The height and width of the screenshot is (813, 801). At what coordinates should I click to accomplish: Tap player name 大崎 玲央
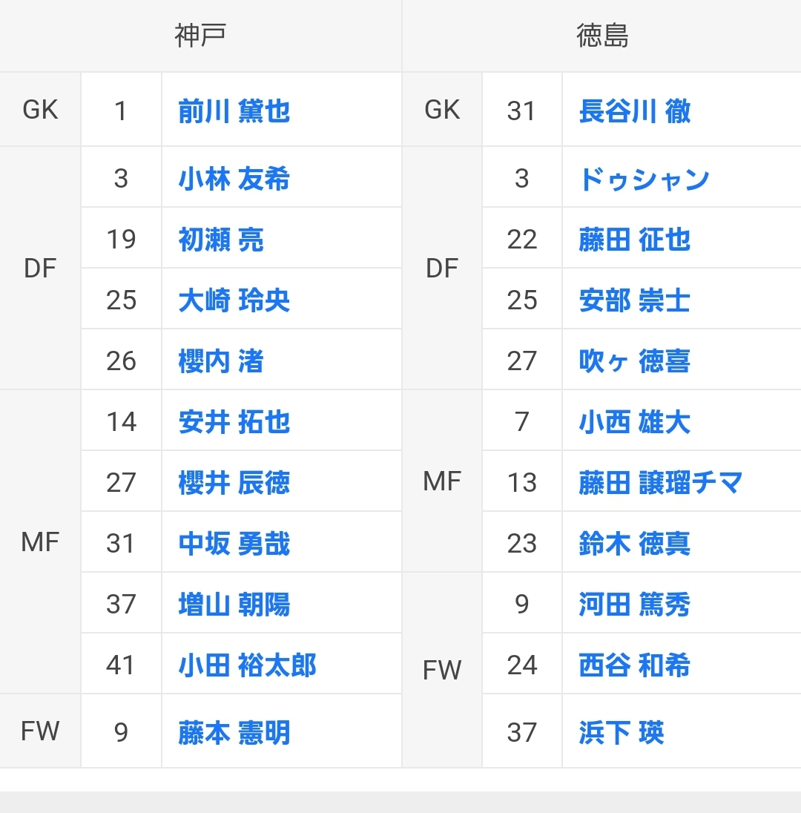click(234, 300)
